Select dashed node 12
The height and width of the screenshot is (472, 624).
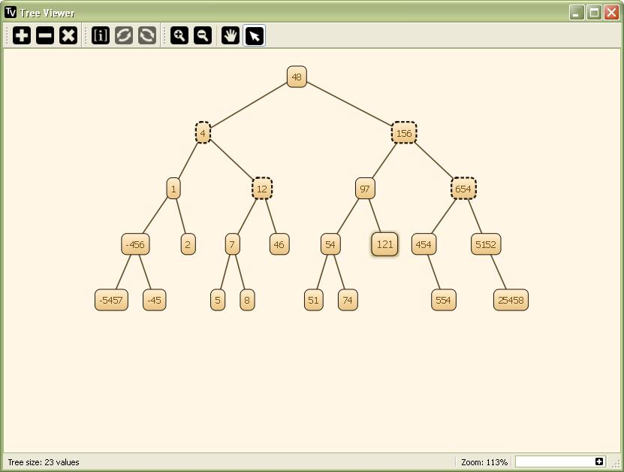pos(262,189)
